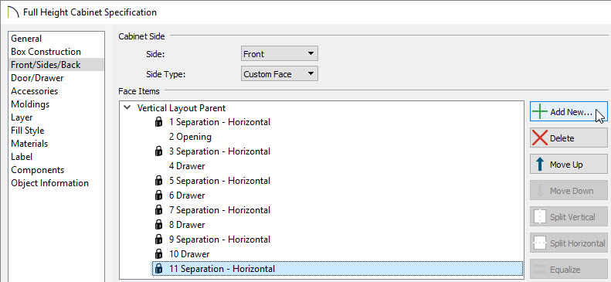Toggle the lock icon on 10 Drawer
611x282 pixels.
tap(158, 254)
